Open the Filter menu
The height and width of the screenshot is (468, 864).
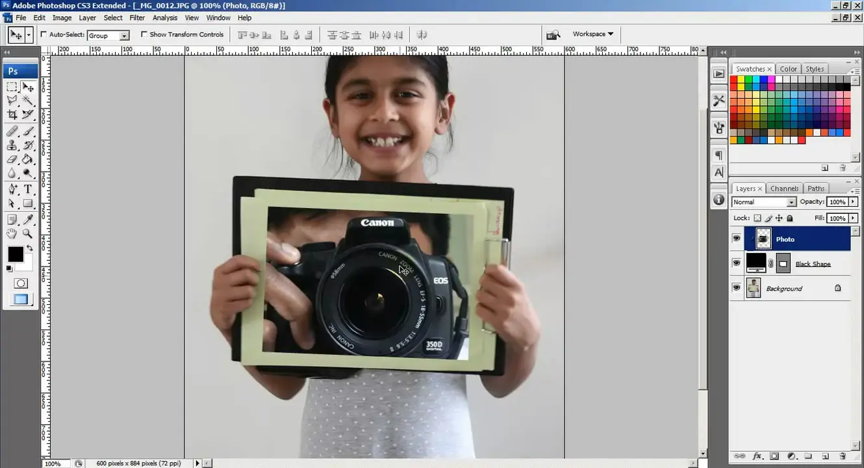[x=137, y=18]
